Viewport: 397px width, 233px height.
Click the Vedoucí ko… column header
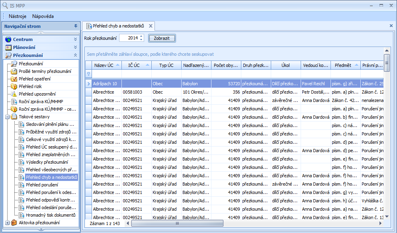(315, 65)
